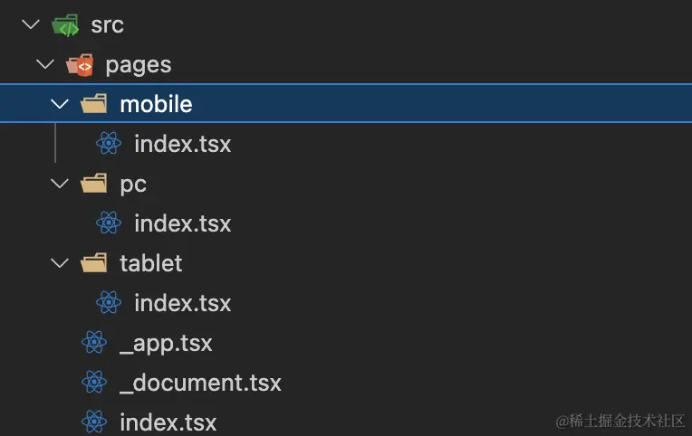Open the _app.tsx file
The image size is (692, 436).
166,343
